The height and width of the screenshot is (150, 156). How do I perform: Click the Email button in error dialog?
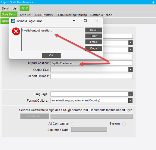point(93,42)
